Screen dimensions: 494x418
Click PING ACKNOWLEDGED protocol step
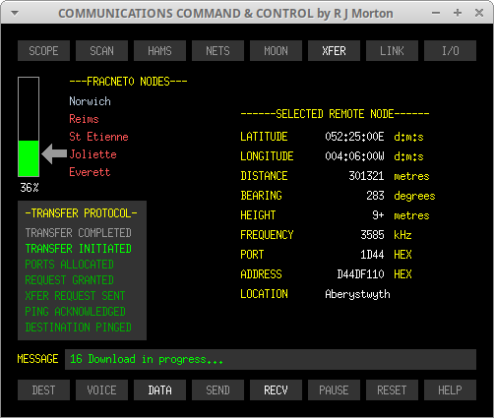coord(76,312)
